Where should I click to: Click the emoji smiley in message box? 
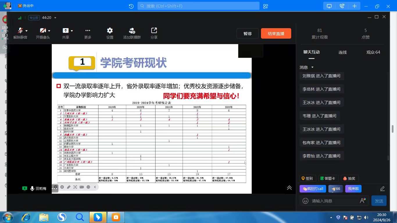point(305,201)
